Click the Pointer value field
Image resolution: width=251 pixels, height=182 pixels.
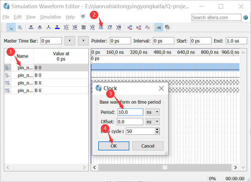pyautogui.click(x=120, y=41)
